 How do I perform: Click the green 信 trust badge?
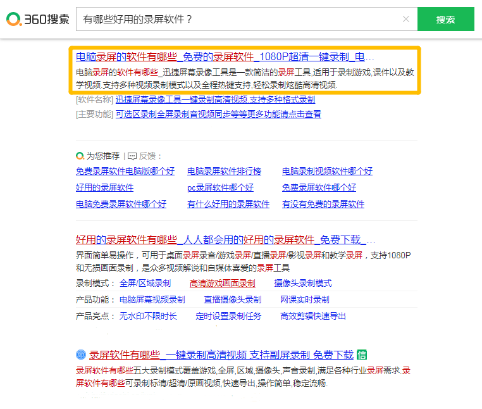[x=361, y=355]
